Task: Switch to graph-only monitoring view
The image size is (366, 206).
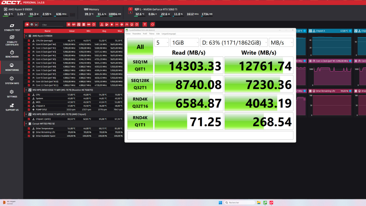Action: tap(36, 25)
